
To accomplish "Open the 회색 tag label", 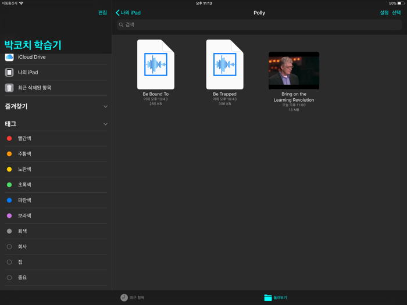I will pos(22,231).
